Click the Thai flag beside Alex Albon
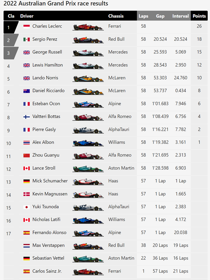 (x=26, y=142)
